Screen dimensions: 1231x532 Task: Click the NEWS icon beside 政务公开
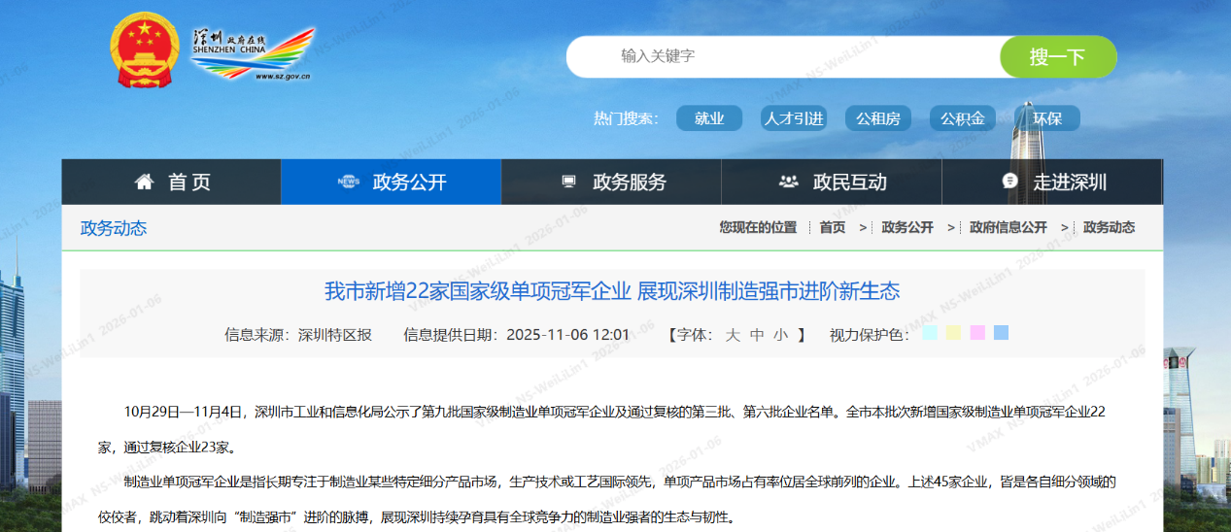[348, 183]
